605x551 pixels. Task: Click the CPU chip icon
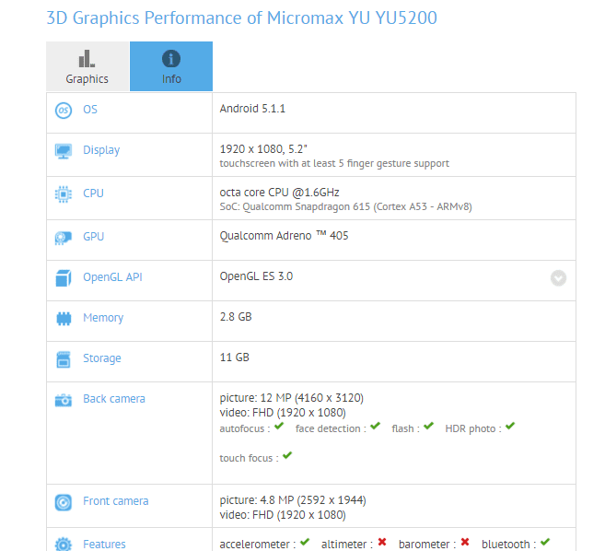[64, 194]
